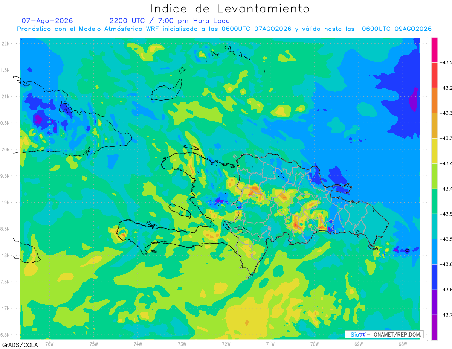Click the '72W' longitude label

pyautogui.click(x=226, y=344)
